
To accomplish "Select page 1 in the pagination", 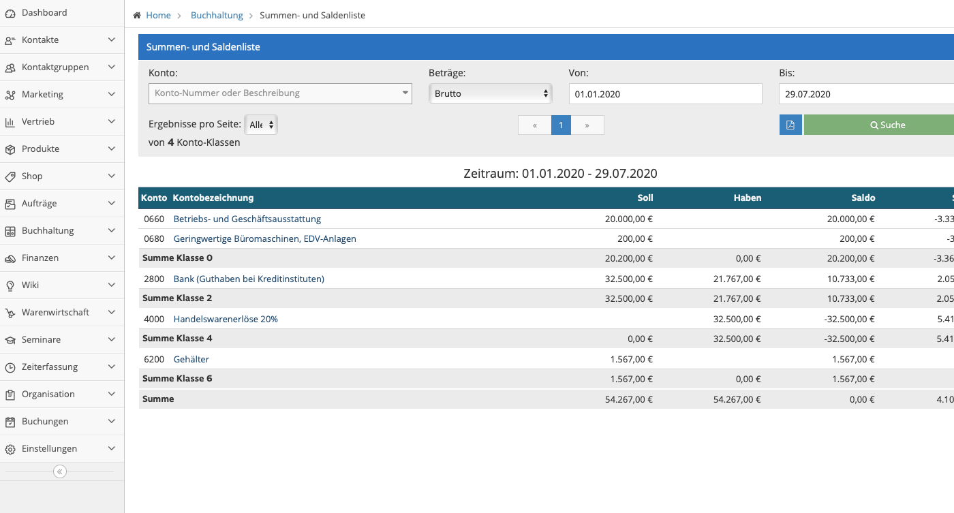I will pyautogui.click(x=561, y=125).
